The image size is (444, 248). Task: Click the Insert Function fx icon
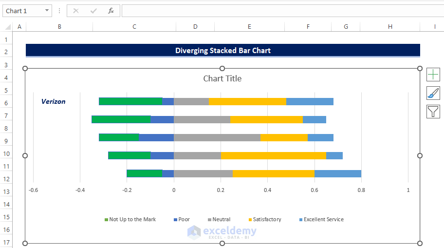coord(111,11)
